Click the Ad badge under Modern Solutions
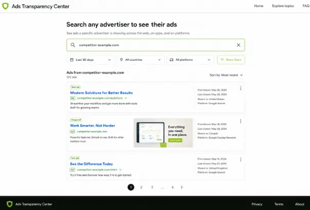The width and height of the screenshot is (310, 210). (x=73, y=98)
